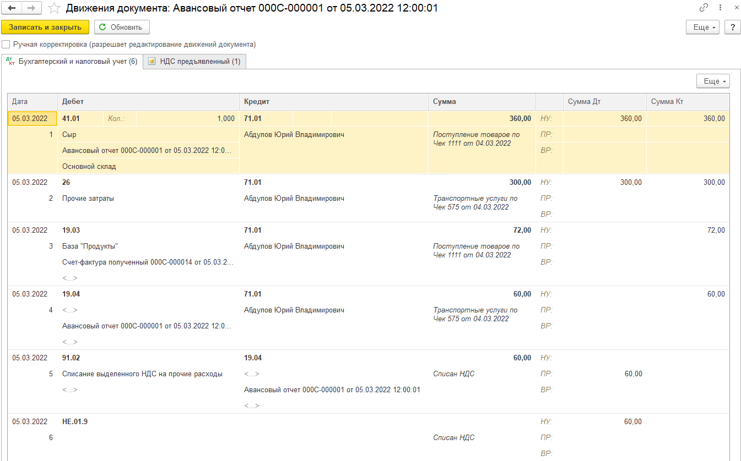Click the back navigation arrow

click(x=12, y=8)
